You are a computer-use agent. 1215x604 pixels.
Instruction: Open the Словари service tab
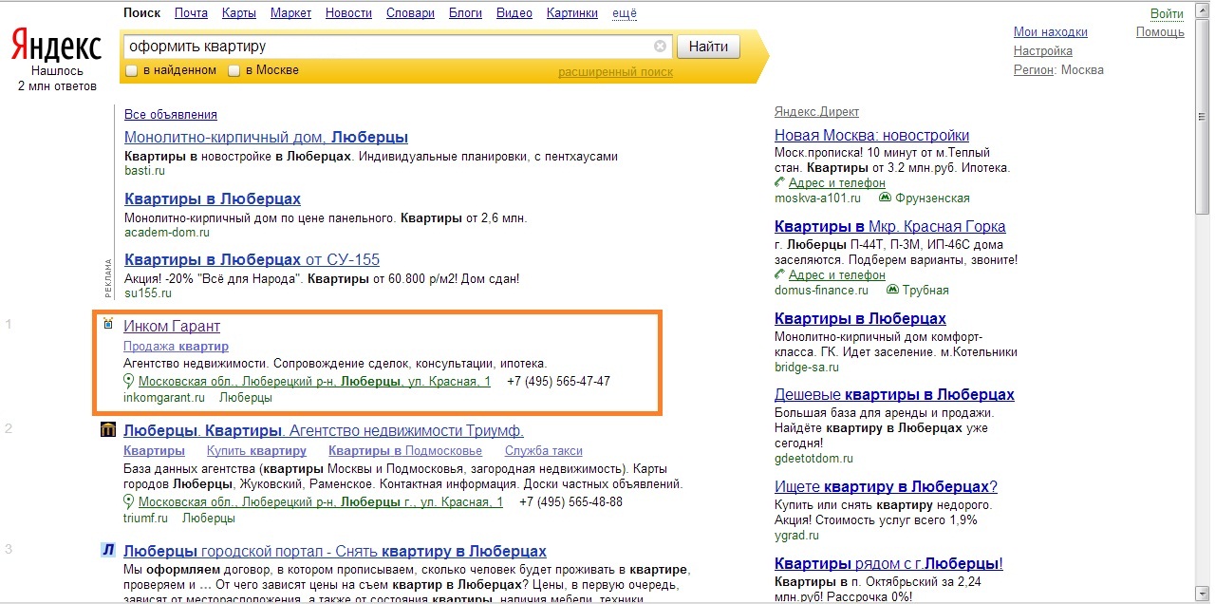pyautogui.click(x=410, y=13)
